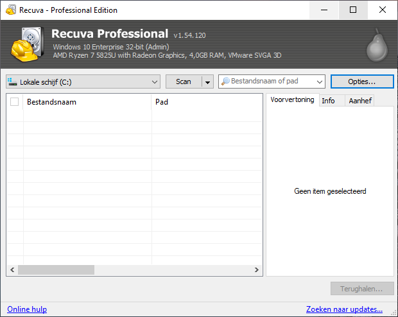This screenshot has height=317, width=398.
Task: Click the version text v1.54.120
Action: (189, 35)
